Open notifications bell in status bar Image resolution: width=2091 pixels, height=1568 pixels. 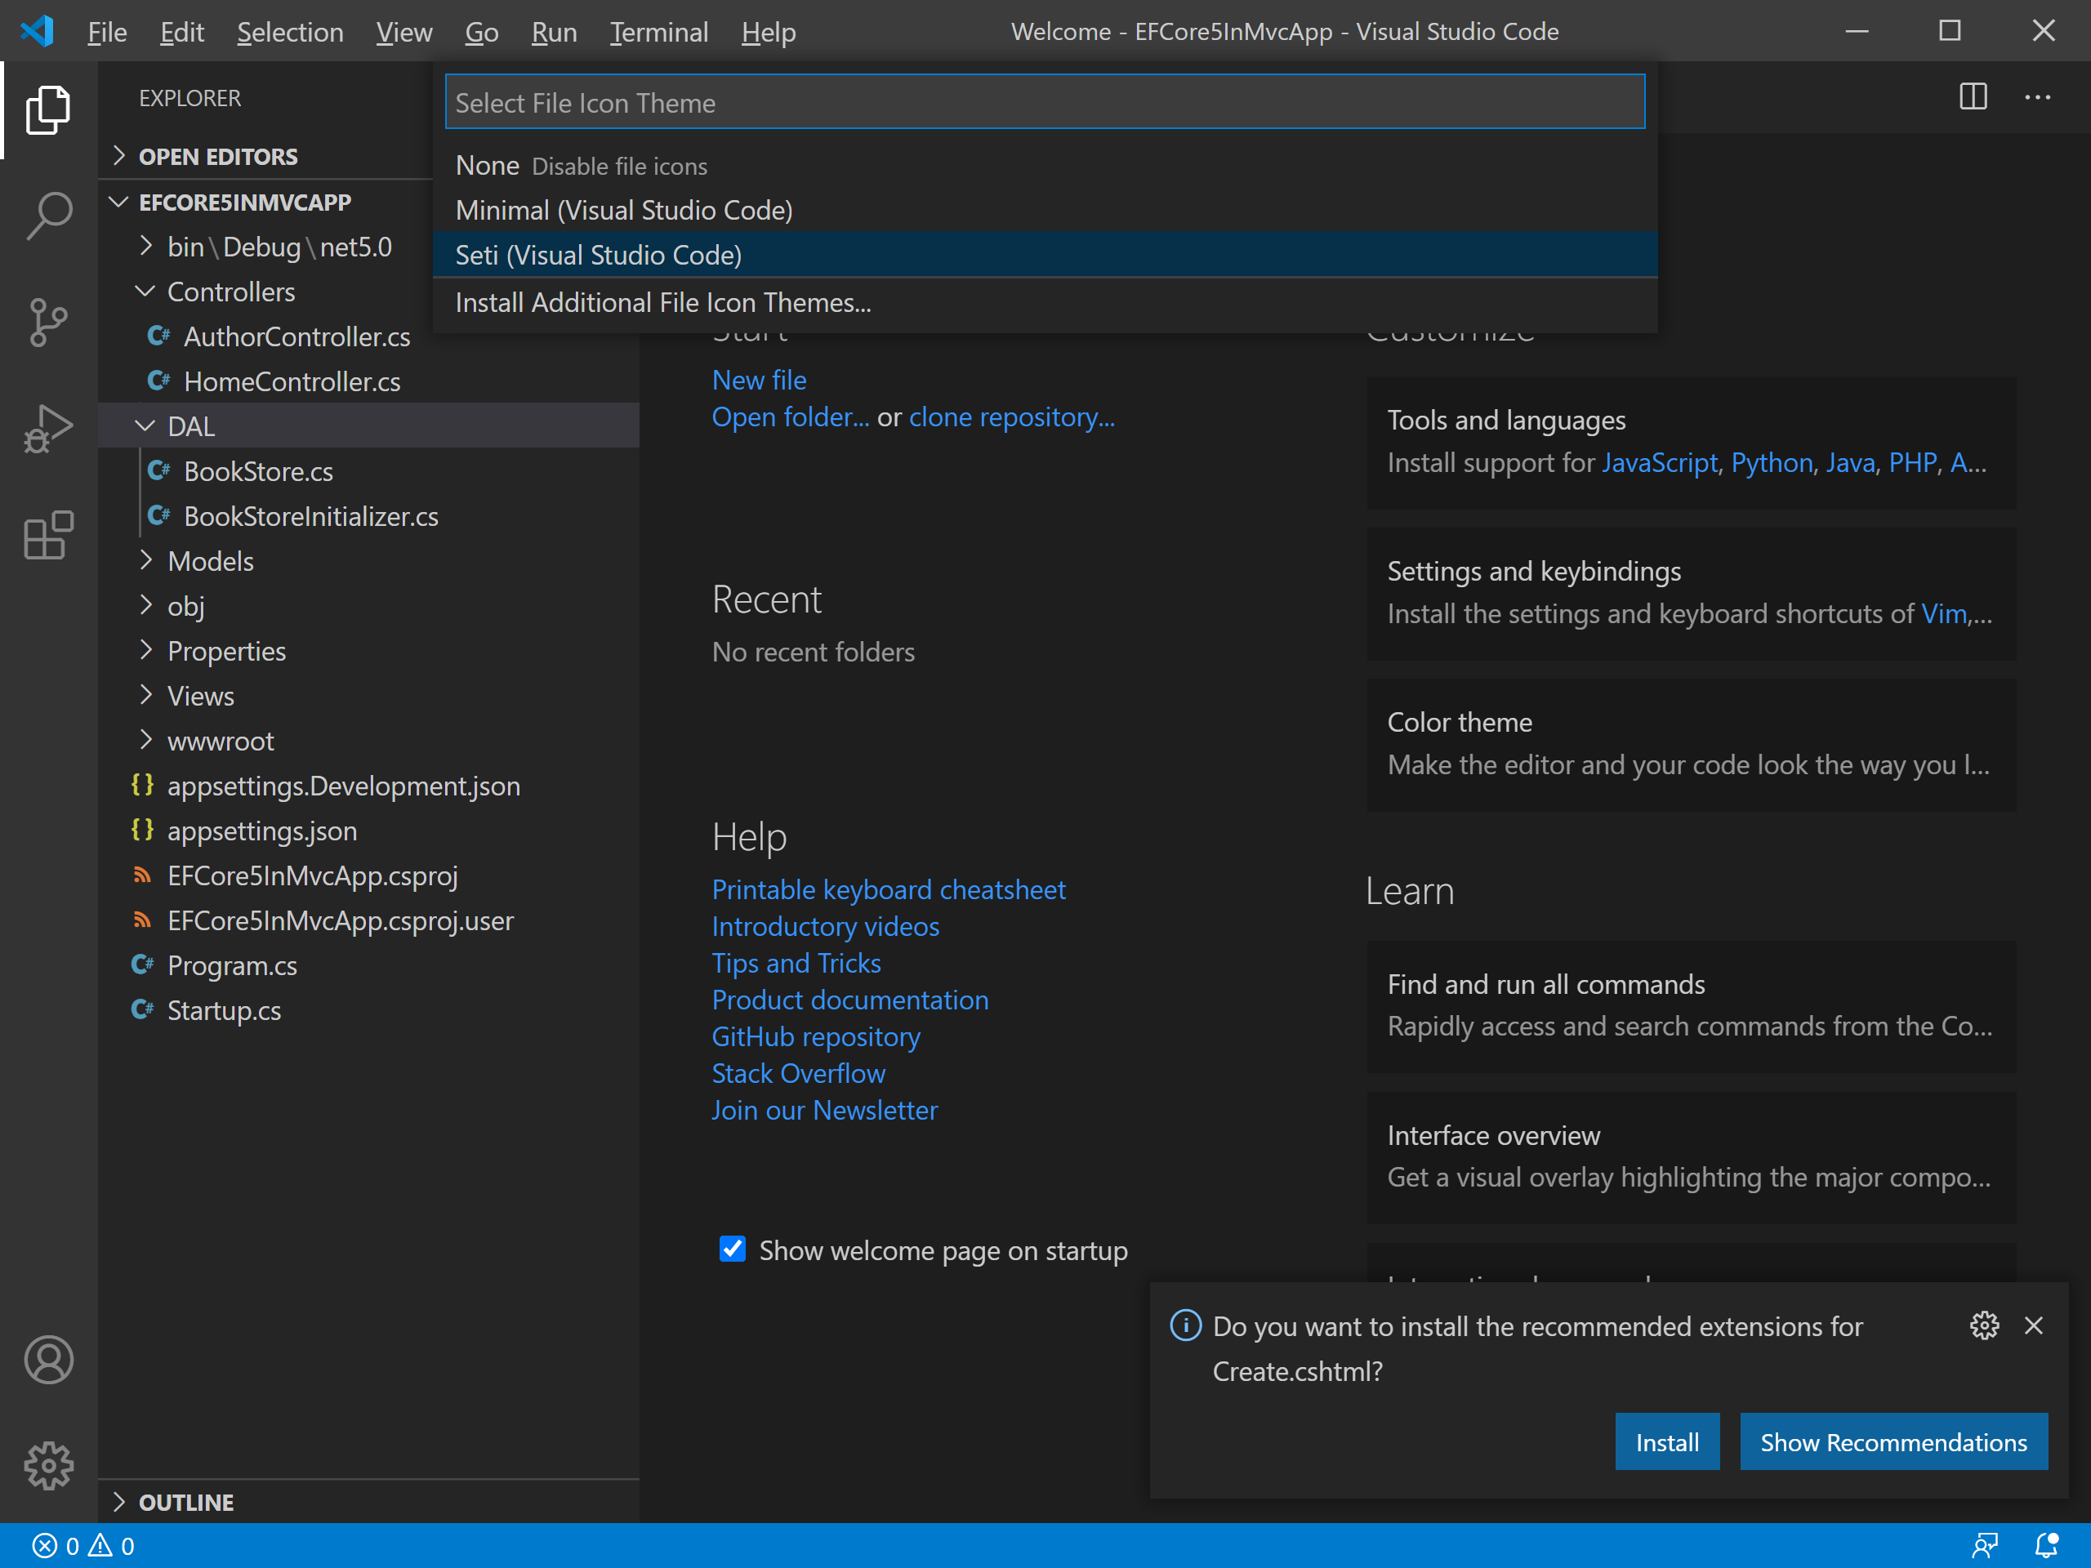[2045, 1545]
